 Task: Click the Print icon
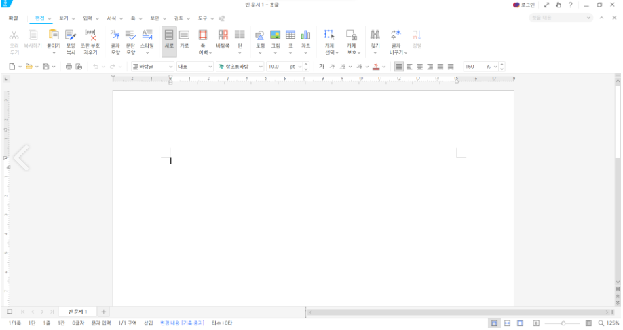[x=69, y=67]
